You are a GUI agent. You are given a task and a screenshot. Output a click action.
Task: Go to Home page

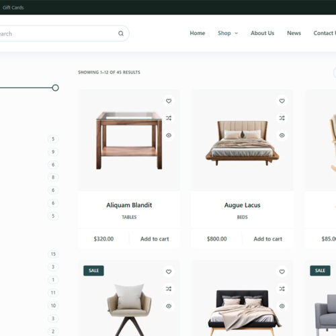pyautogui.click(x=198, y=33)
